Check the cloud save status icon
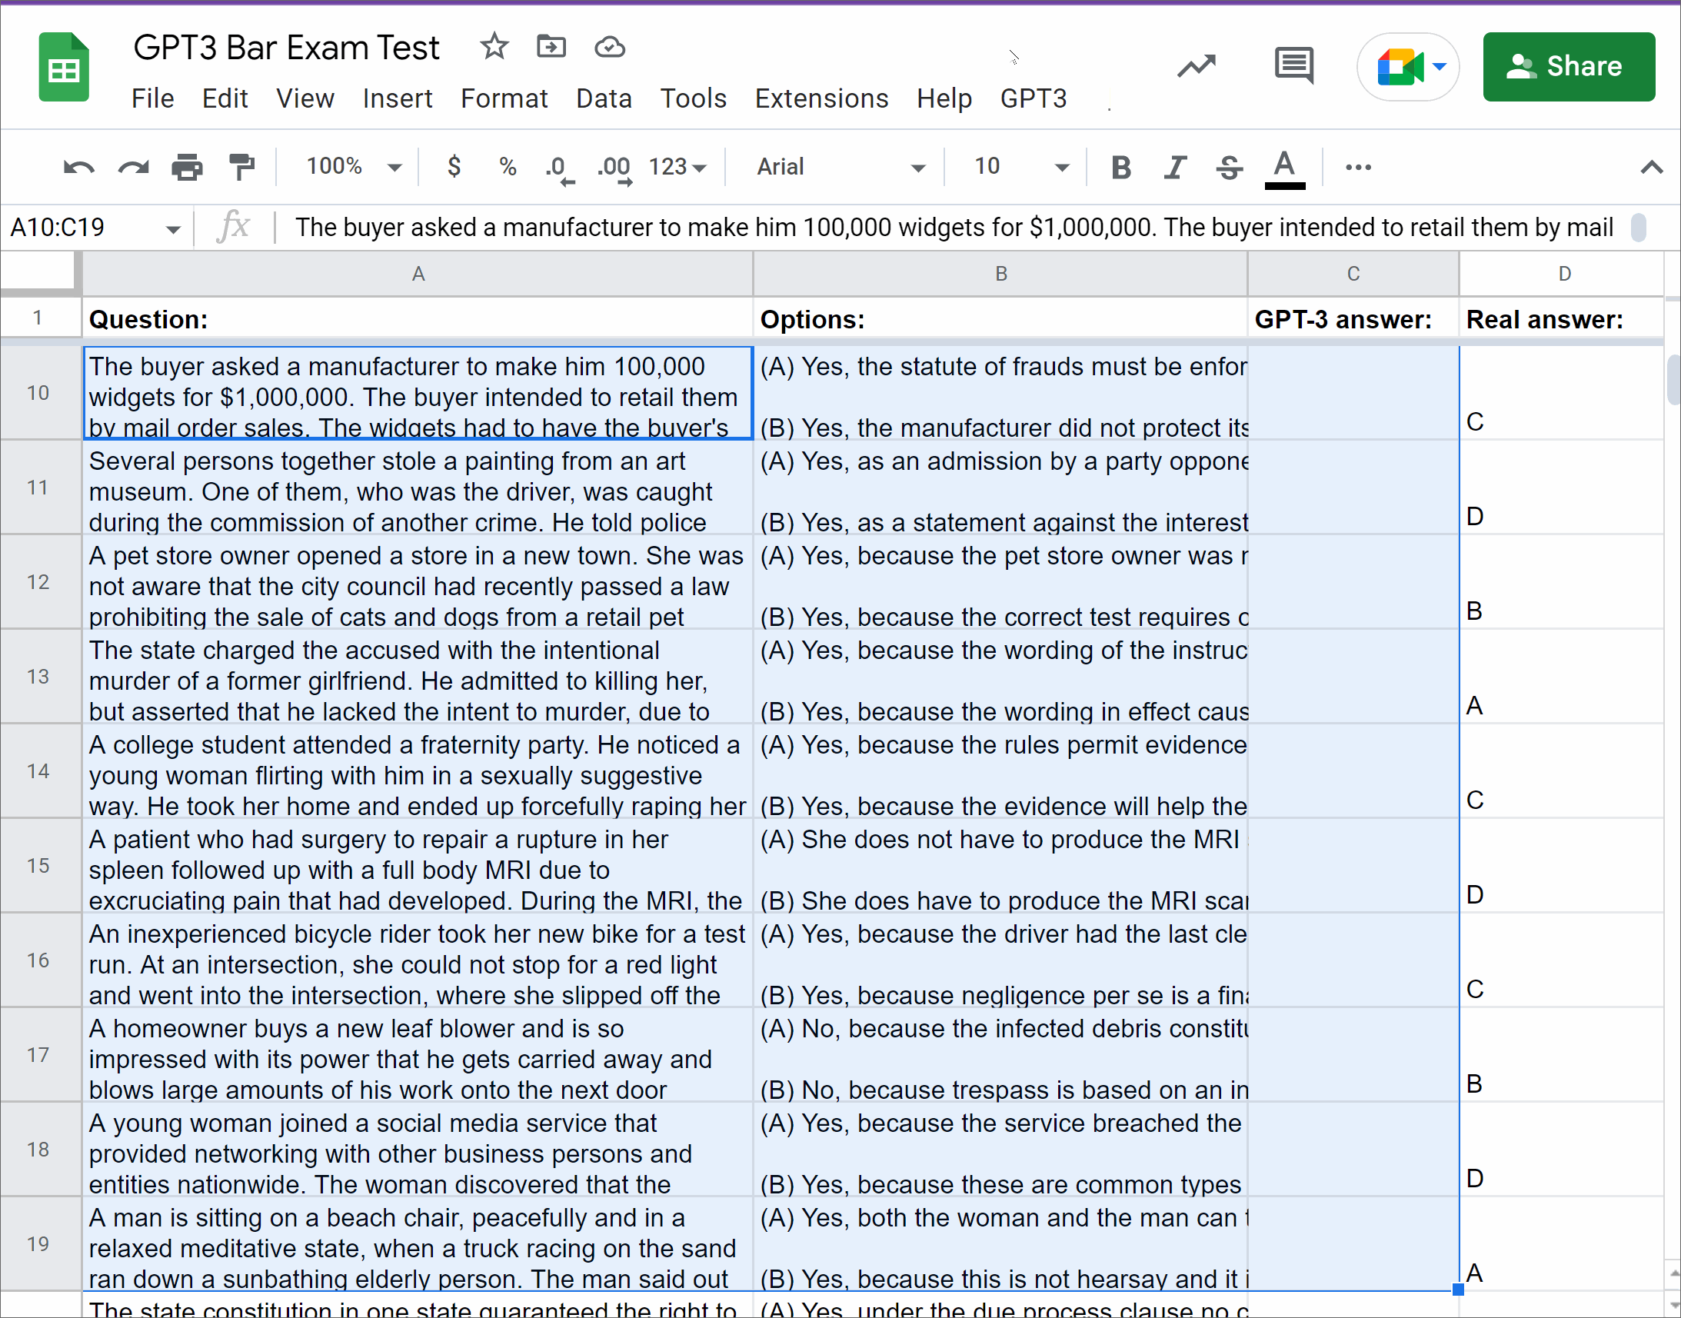 (610, 48)
